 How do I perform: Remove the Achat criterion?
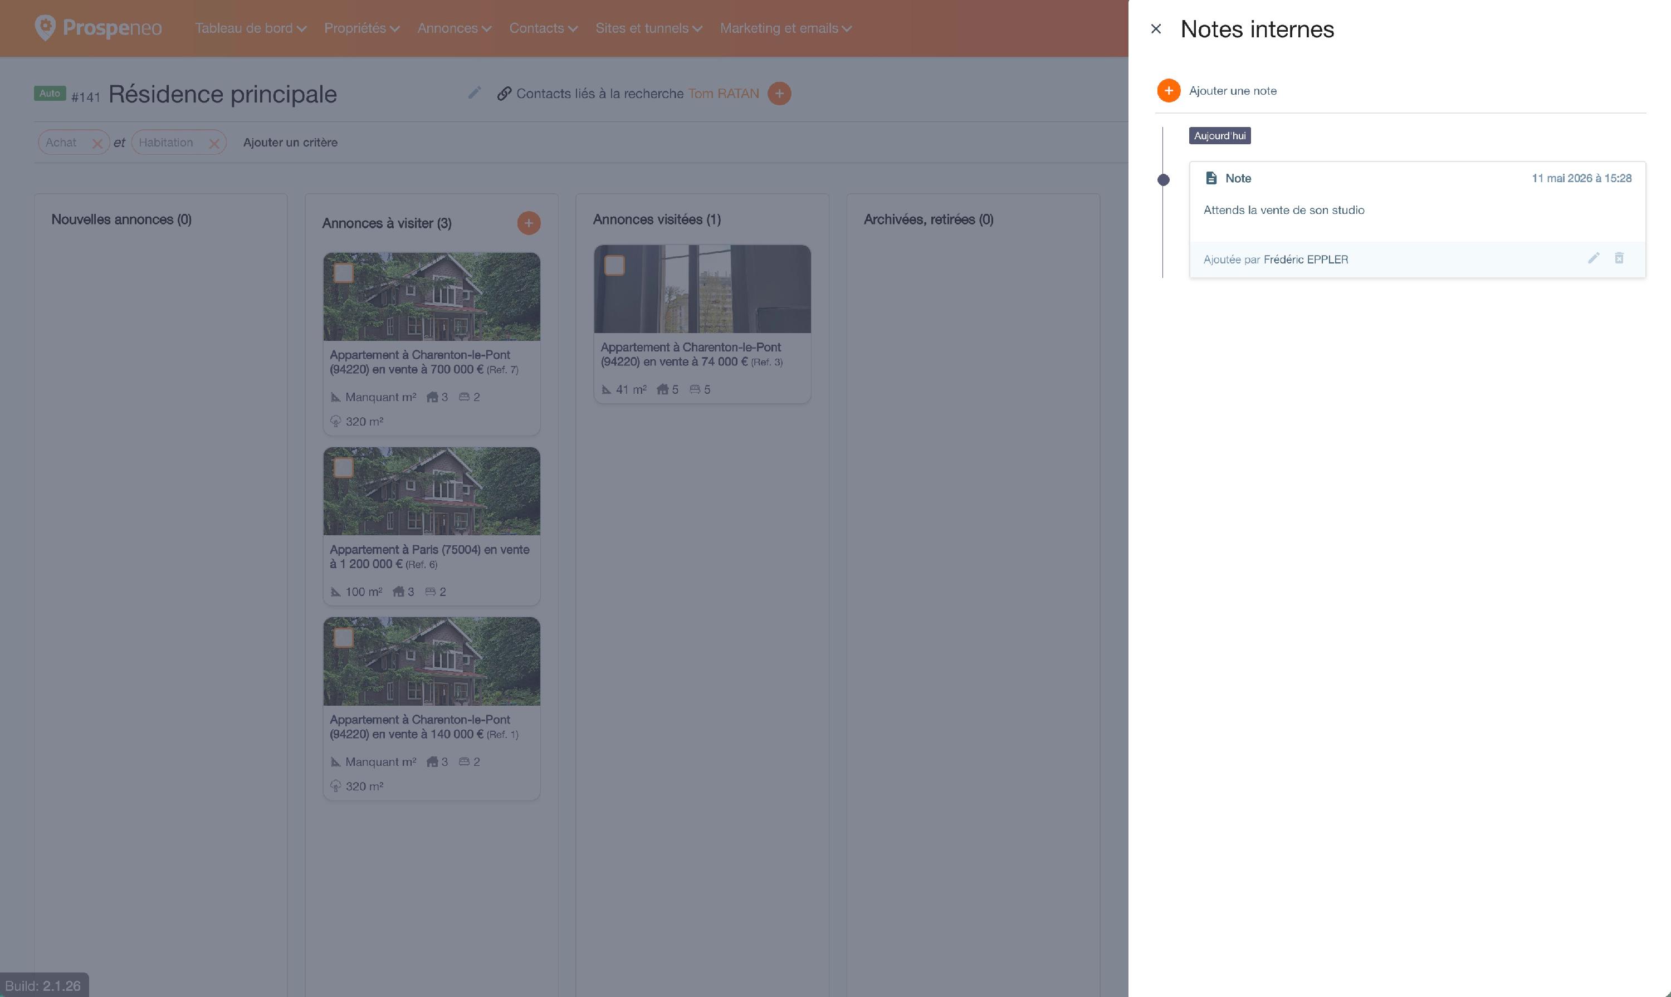click(x=97, y=143)
